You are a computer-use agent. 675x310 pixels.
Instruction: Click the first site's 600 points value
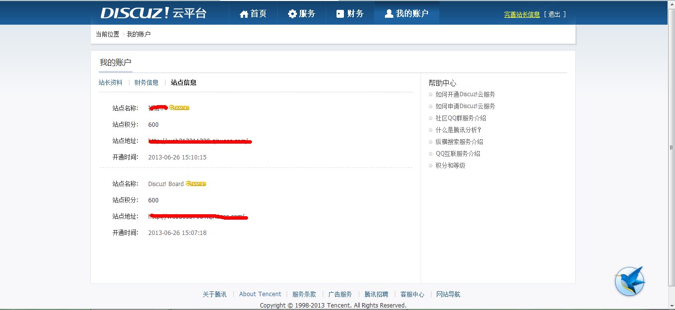pos(153,125)
